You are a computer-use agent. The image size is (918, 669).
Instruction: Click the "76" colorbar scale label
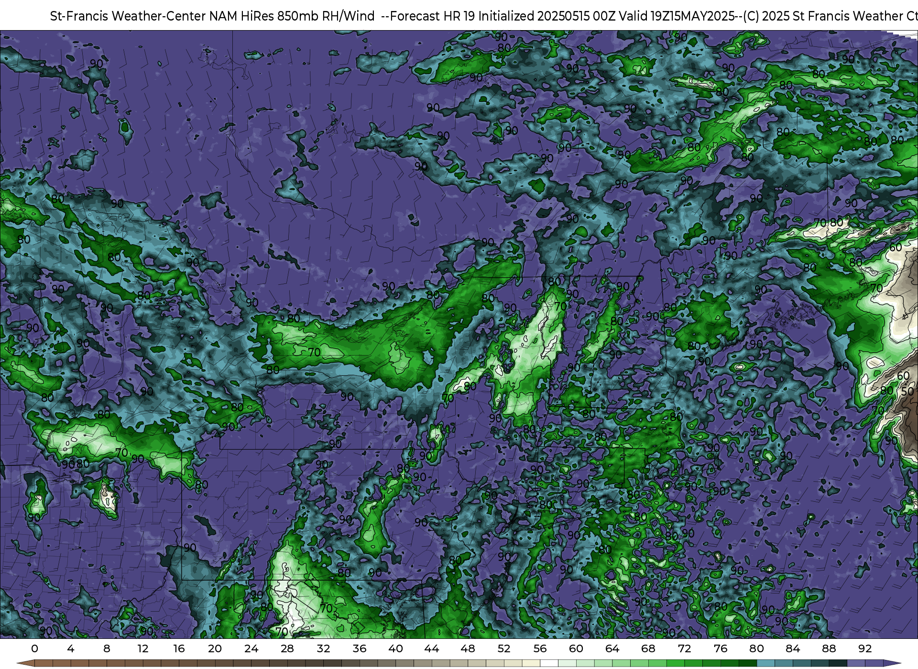click(x=721, y=648)
